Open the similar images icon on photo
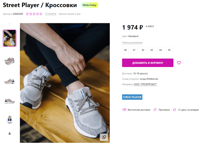This screenshot has height=146, width=217. (104, 137)
